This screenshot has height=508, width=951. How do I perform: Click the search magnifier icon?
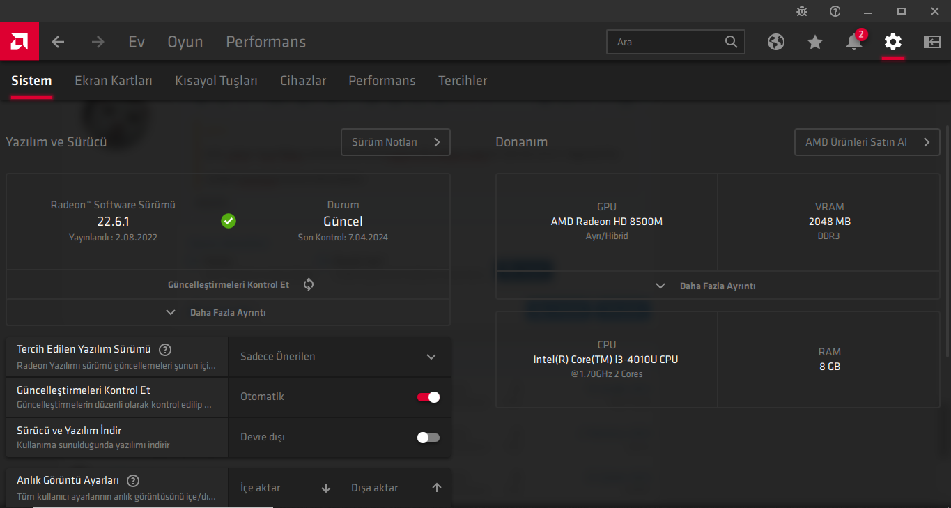pyautogui.click(x=731, y=42)
